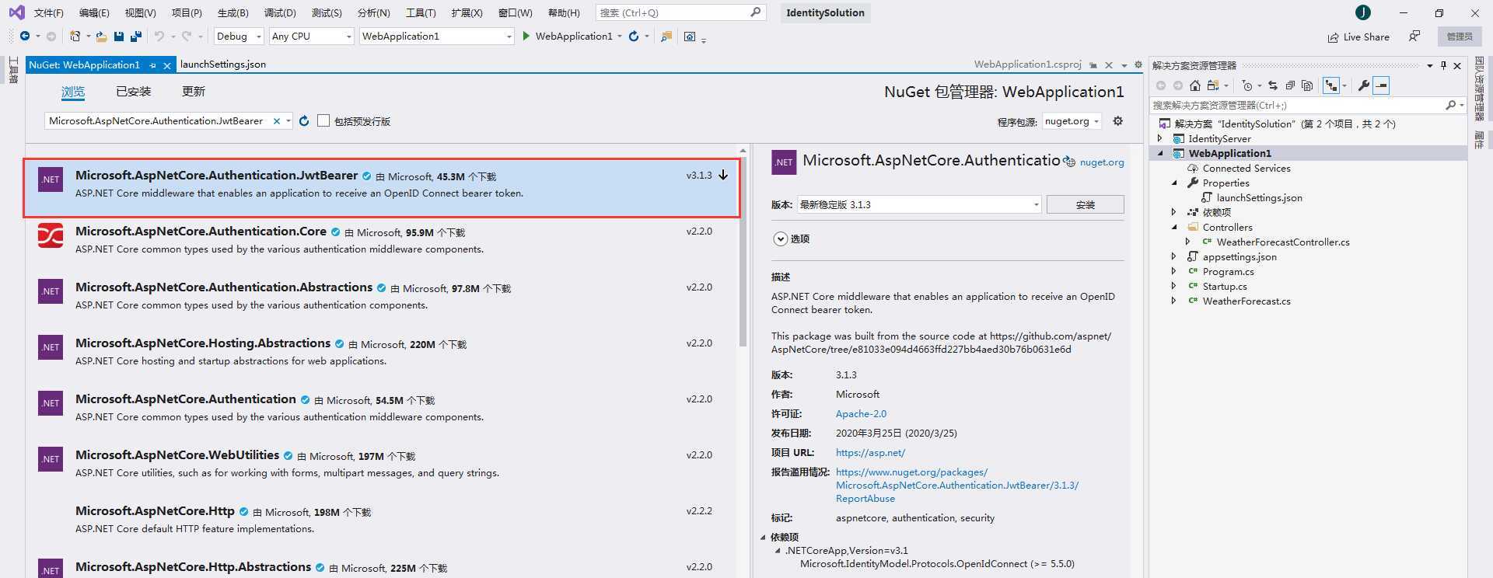
Task: Click Switch Views icon in Solution Explorer
Action: tap(1213, 85)
